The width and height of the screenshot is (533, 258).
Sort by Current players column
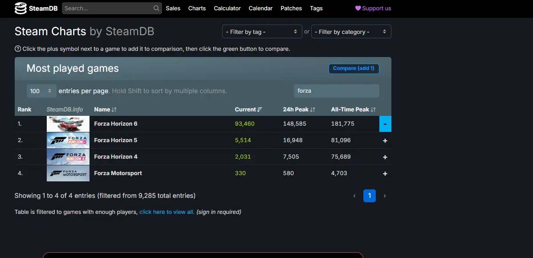pos(248,109)
